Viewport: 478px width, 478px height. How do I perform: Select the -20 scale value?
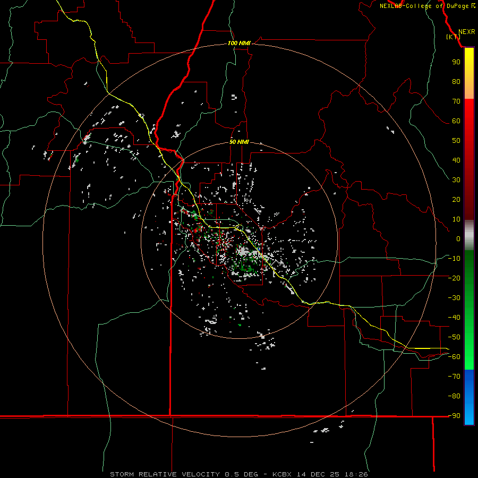[454, 278]
